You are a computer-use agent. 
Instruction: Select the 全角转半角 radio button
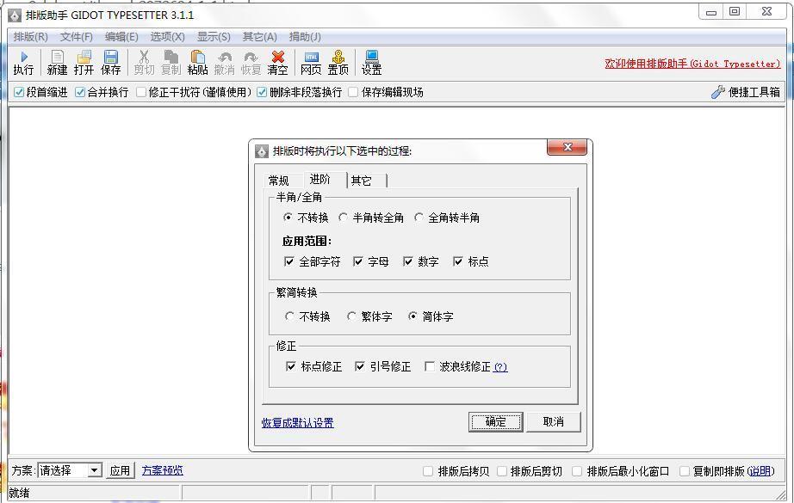click(x=419, y=218)
